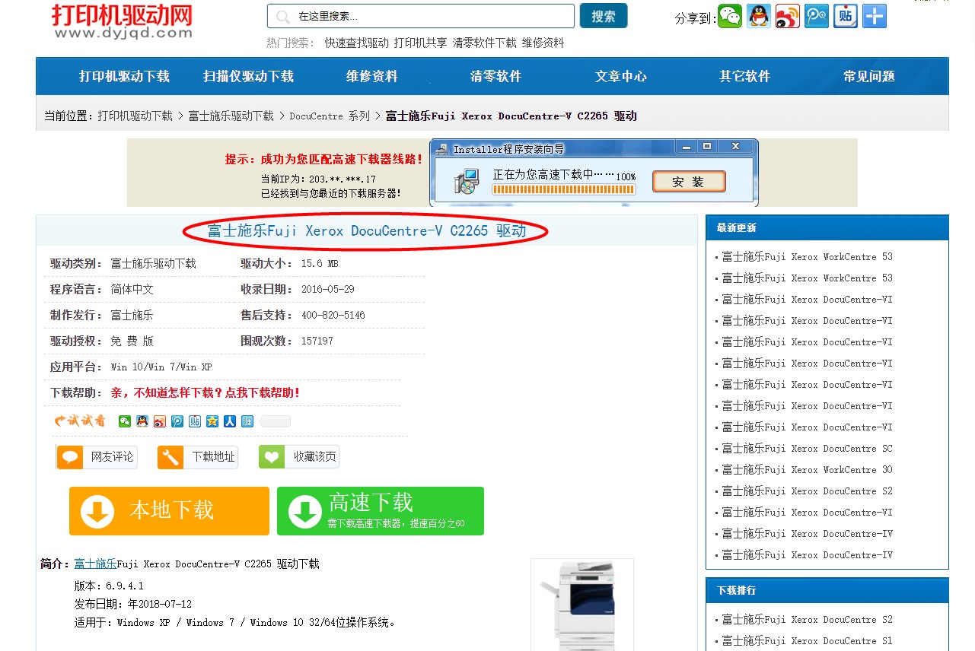Click the small QQ penguin icon beside 试试看

tap(142, 421)
